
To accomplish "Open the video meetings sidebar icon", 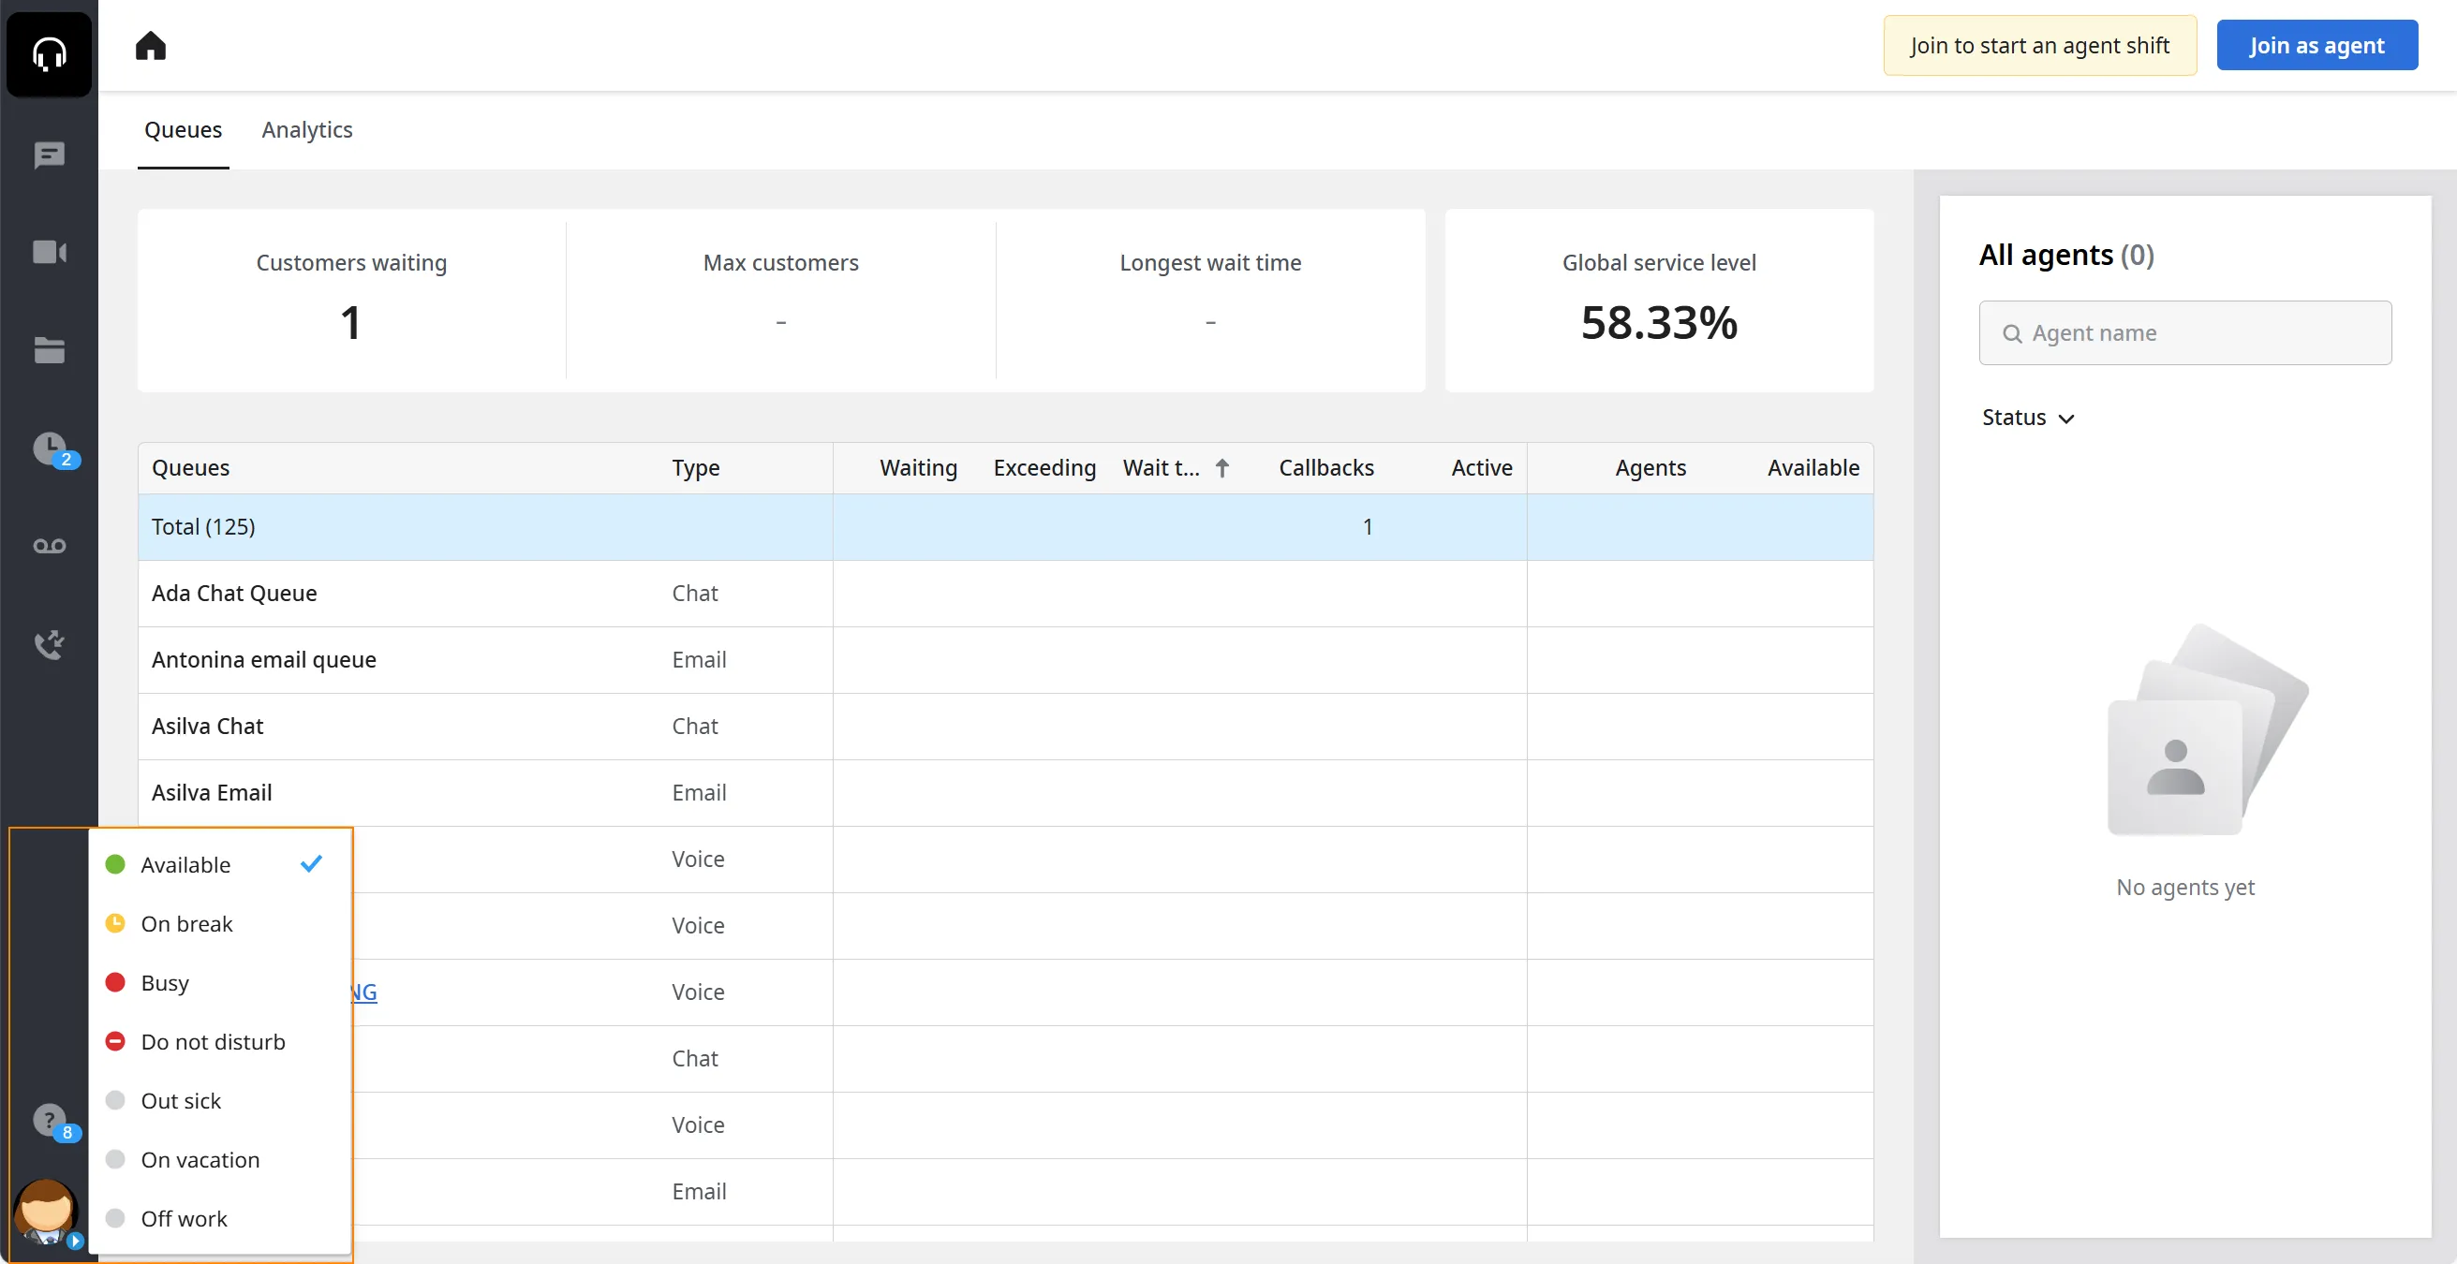I will 49,253.
